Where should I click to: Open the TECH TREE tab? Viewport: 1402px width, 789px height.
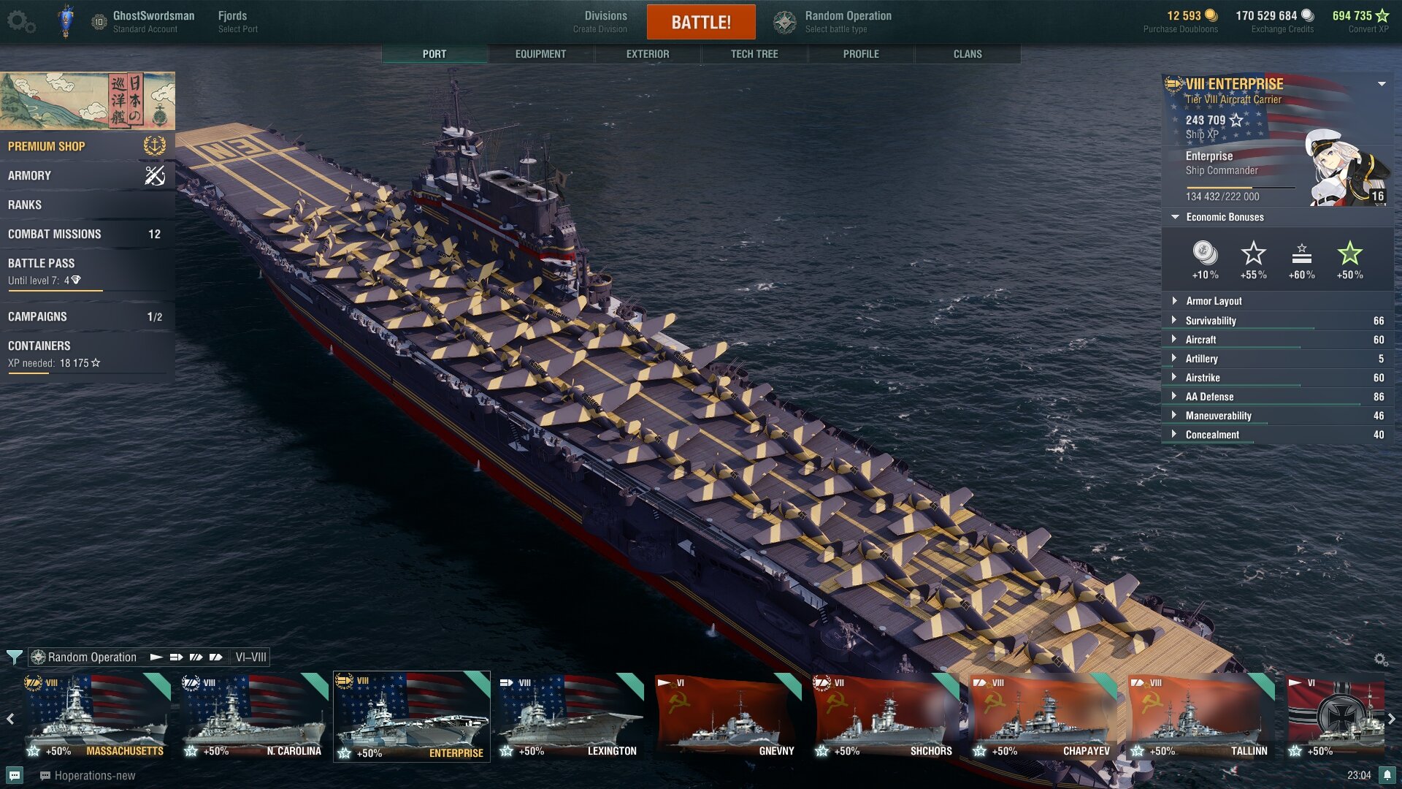pos(754,54)
